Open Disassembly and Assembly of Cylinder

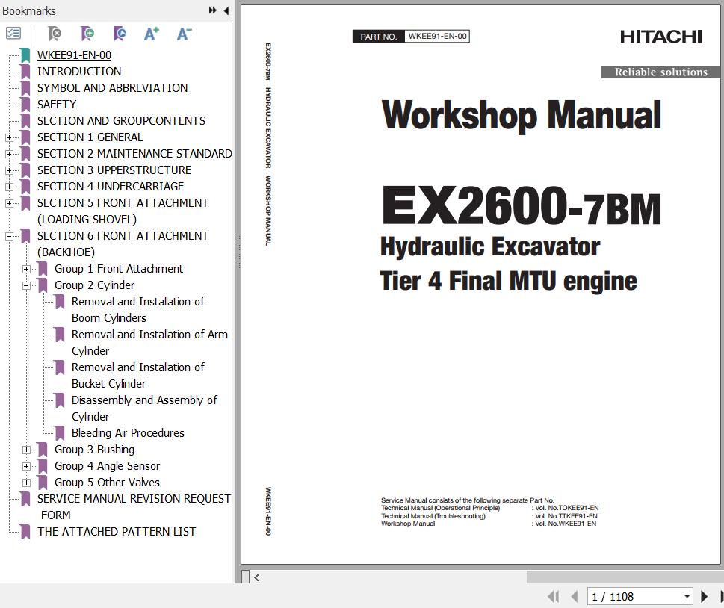coord(144,408)
